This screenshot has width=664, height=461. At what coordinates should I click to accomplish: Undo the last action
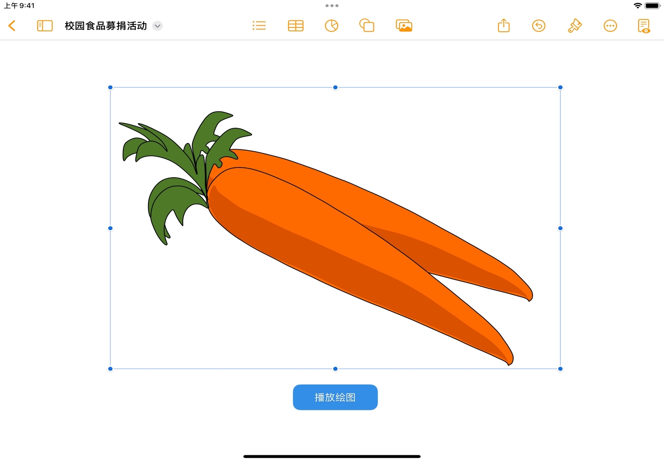[x=539, y=26]
